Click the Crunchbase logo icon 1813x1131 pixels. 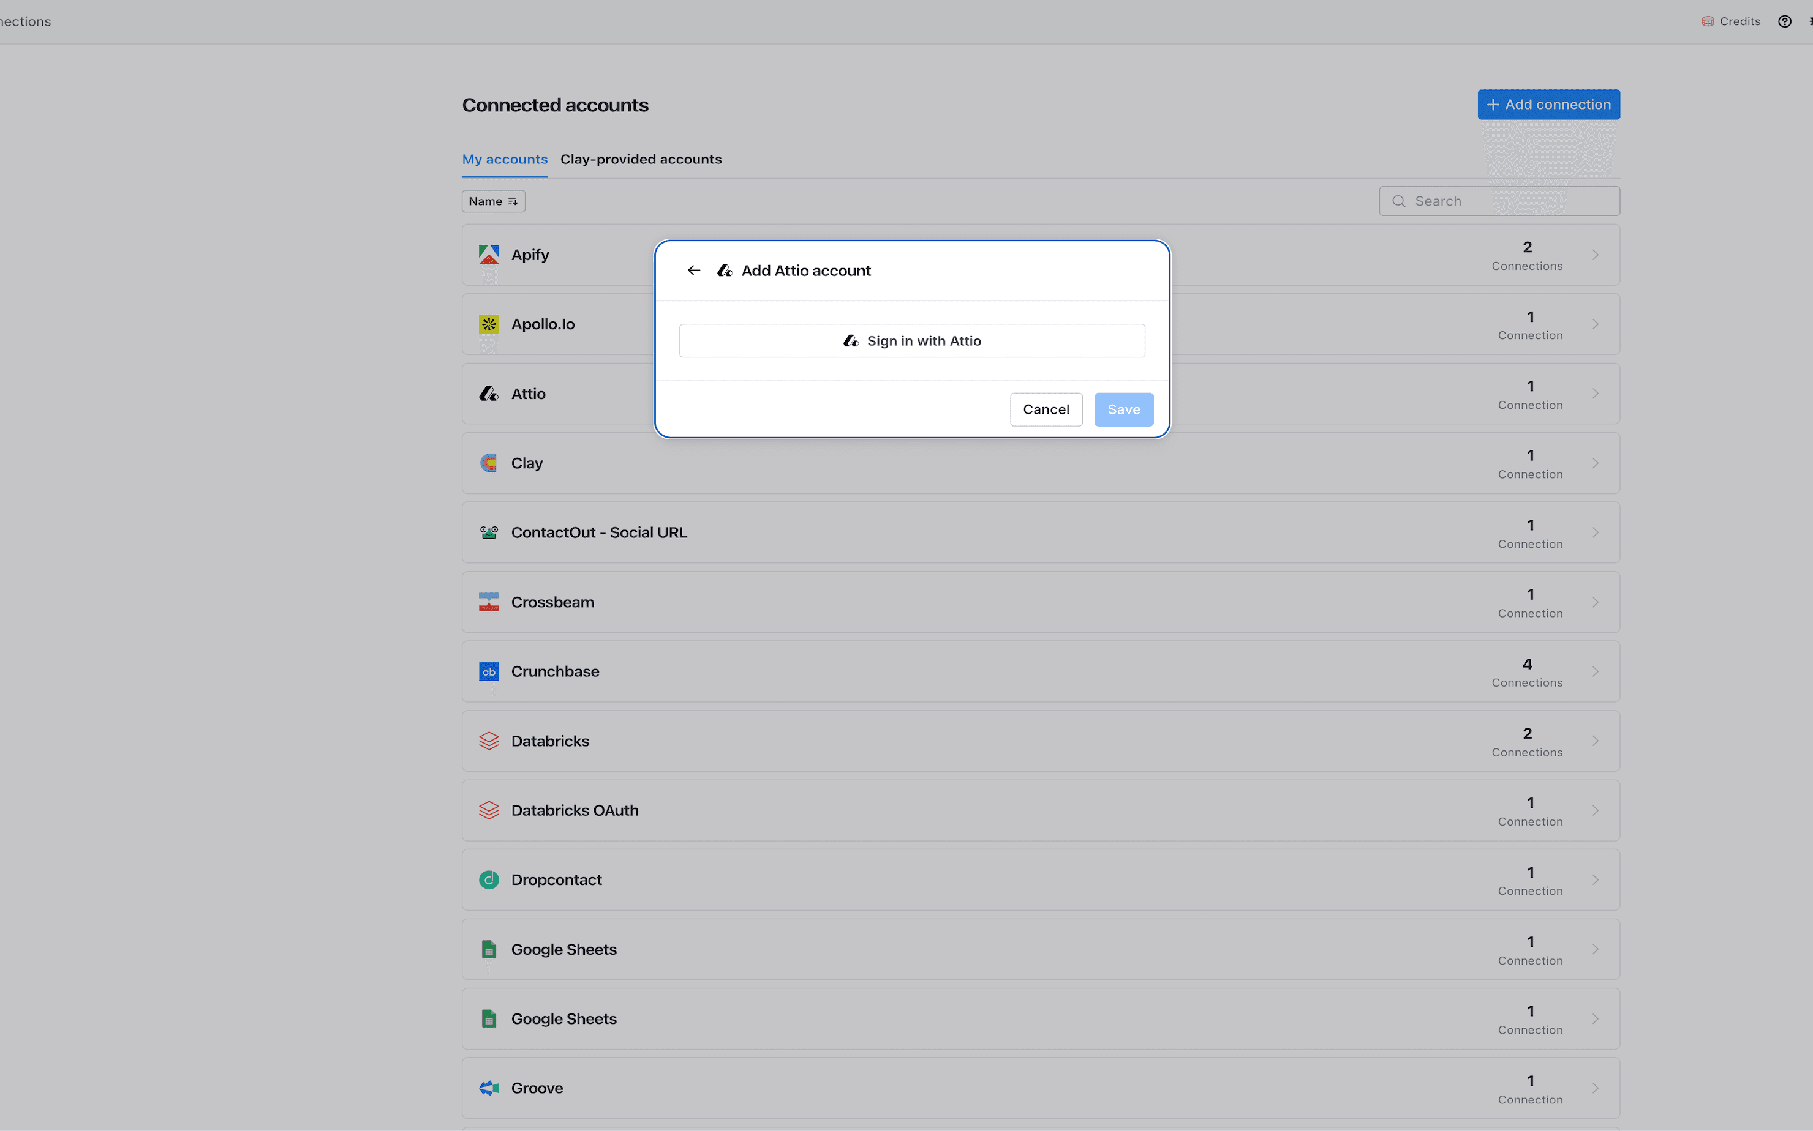click(489, 672)
